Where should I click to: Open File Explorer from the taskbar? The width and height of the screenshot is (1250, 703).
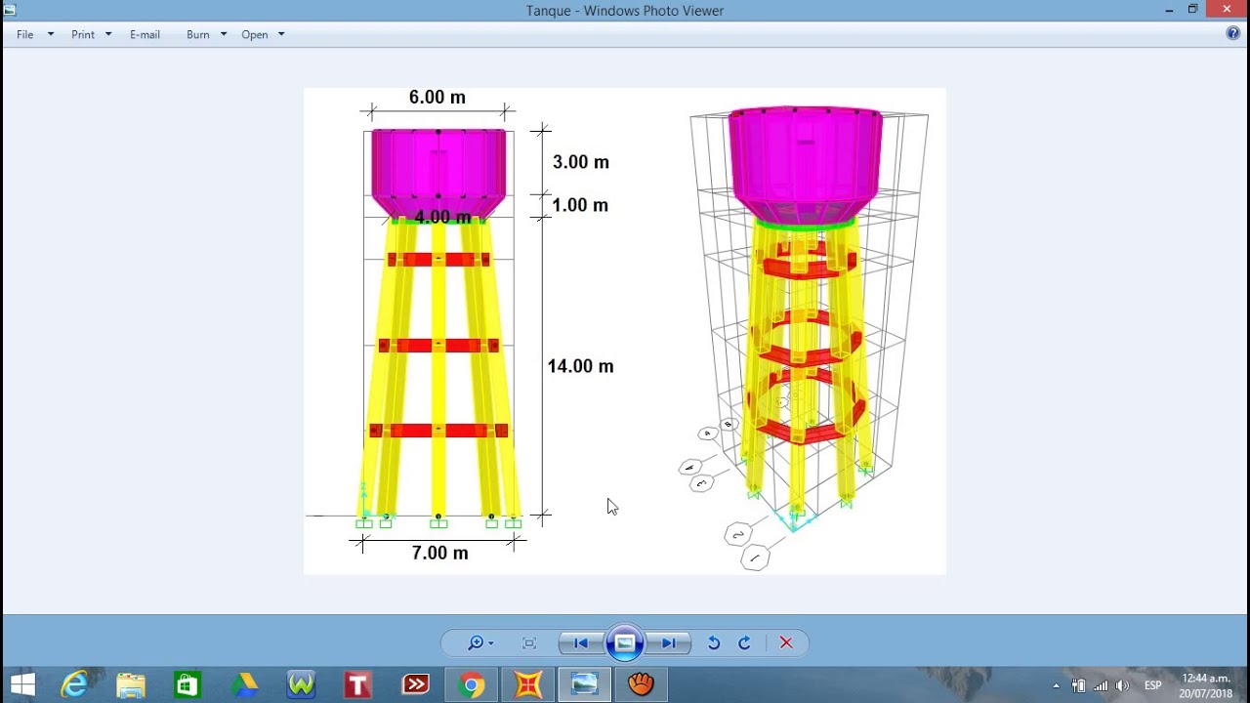point(131,684)
